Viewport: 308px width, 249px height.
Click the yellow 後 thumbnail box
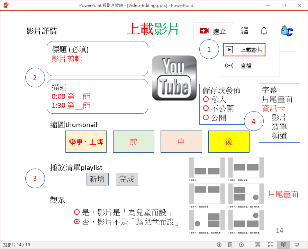229,142
